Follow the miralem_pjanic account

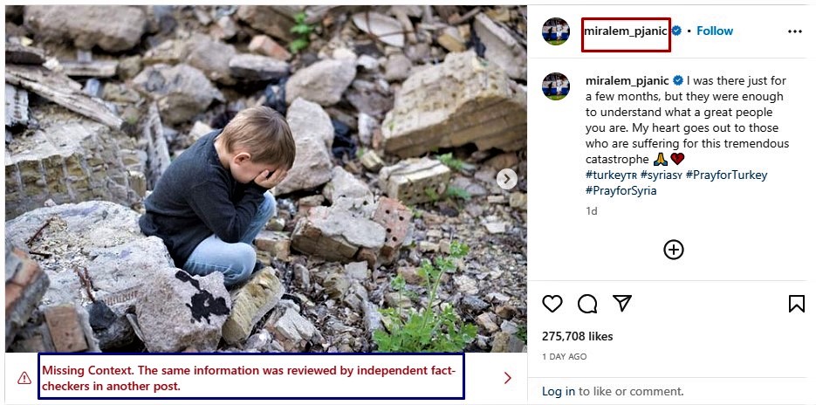click(715, 31)
